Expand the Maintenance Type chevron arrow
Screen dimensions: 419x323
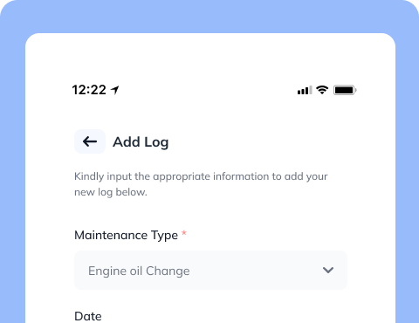328,270
